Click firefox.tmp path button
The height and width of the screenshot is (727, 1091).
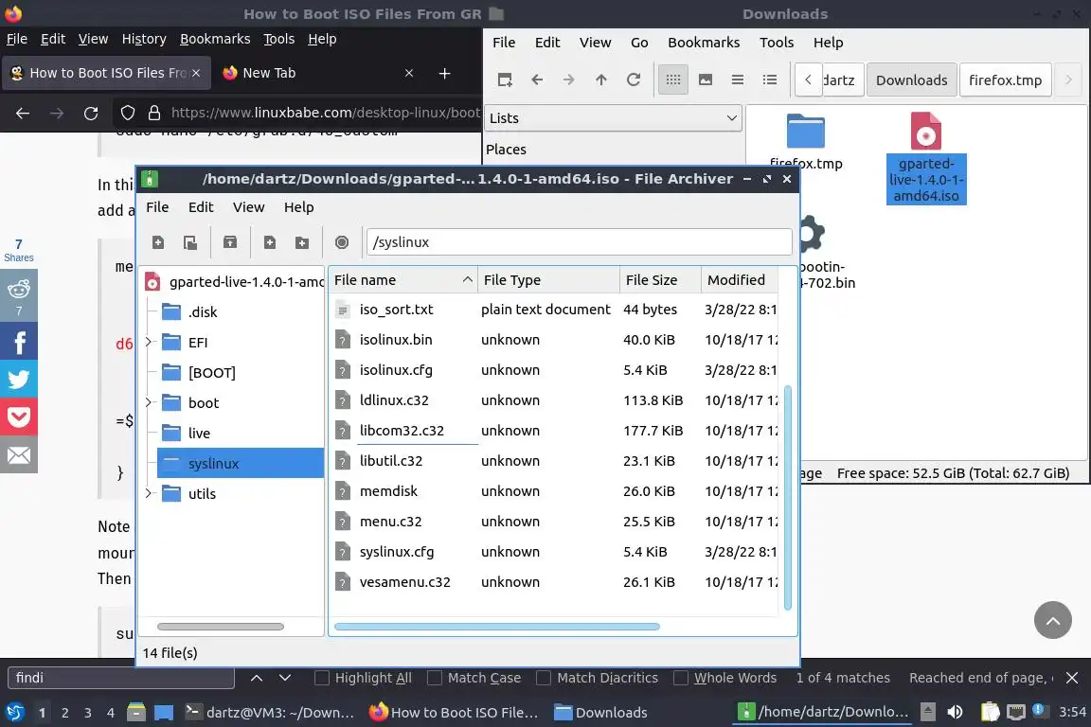tap(1006, 80)
